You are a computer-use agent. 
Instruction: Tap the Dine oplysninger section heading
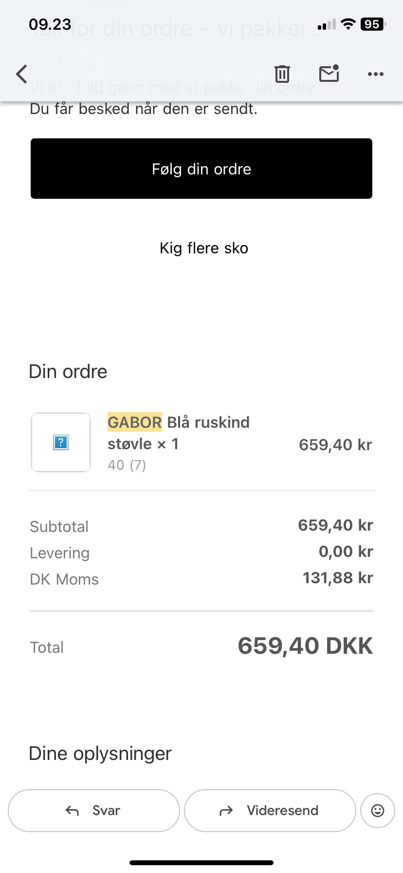[100, 754]
